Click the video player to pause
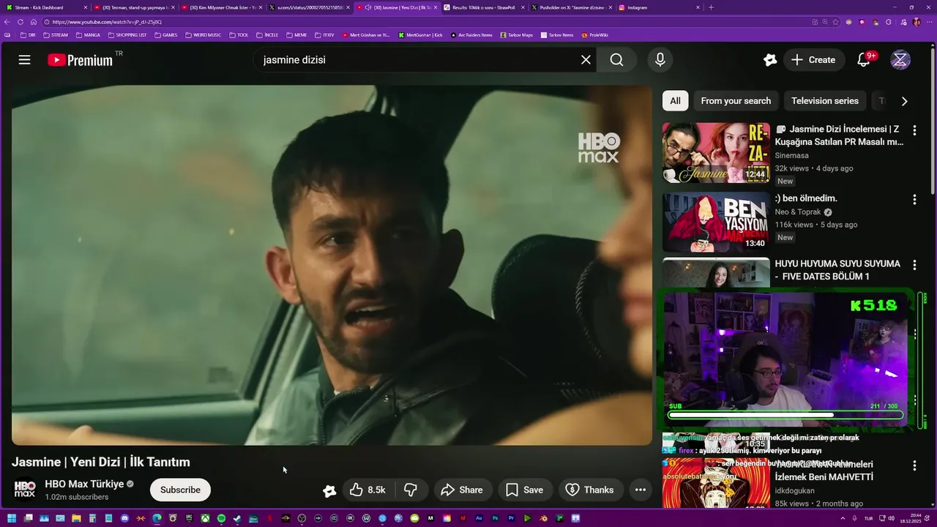937x527 pixels. [332, 265]
